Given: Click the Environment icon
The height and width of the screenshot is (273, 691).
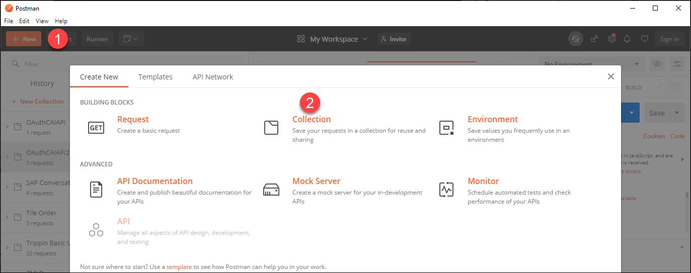Looking at the screenshot, I should tap(446, 128).
